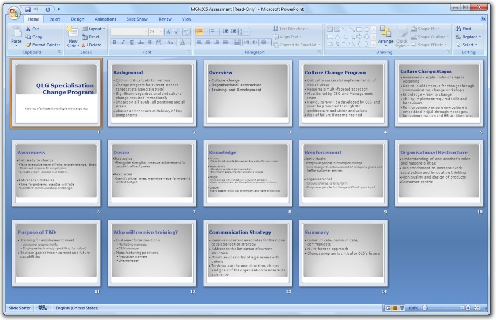Open the Slide Show ribbon tab
This screenshot has height=320, width=496.
pyautogui.click(x=137, y=19)
